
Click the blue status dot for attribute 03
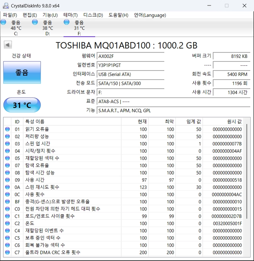coord(7,144)
